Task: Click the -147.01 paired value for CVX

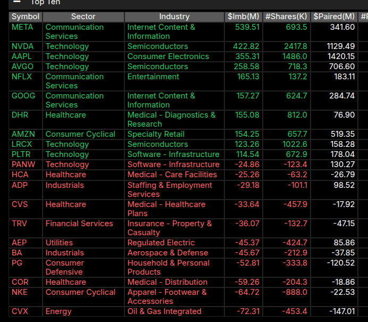Action: click(342, 311)
